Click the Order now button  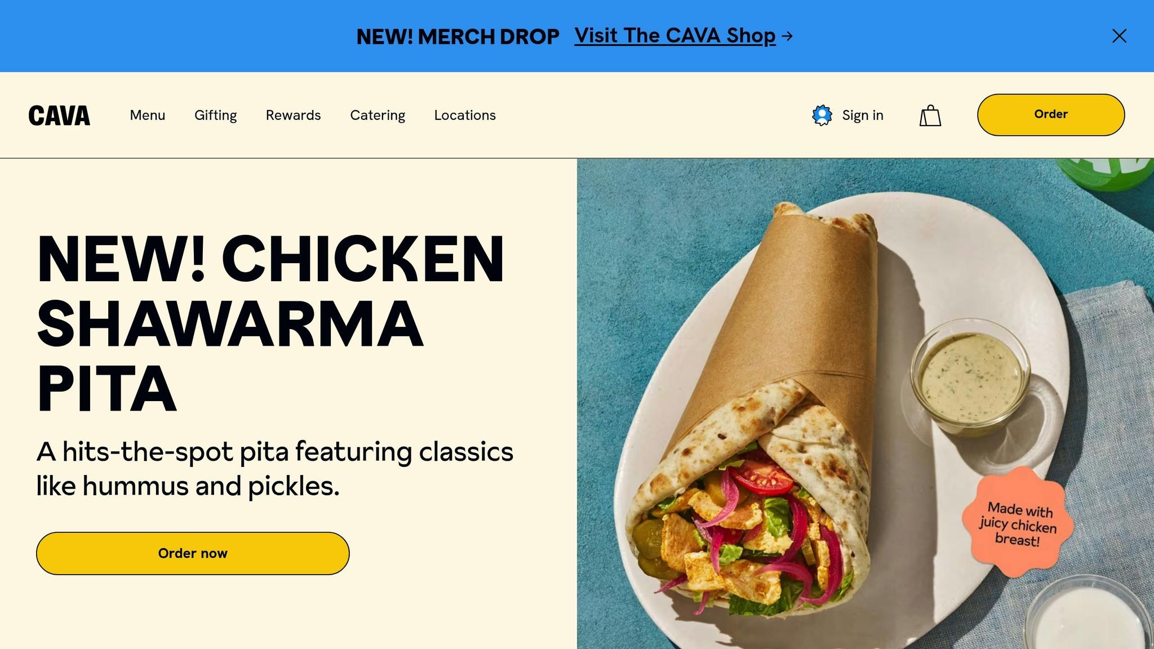click(x=193, y=553)
